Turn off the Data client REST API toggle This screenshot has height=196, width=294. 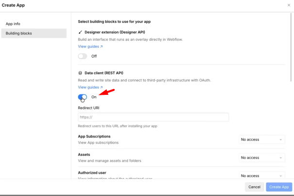(82, 97)
